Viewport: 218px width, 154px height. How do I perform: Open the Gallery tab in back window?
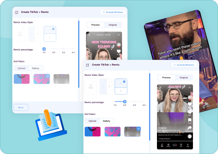(36, 68)
